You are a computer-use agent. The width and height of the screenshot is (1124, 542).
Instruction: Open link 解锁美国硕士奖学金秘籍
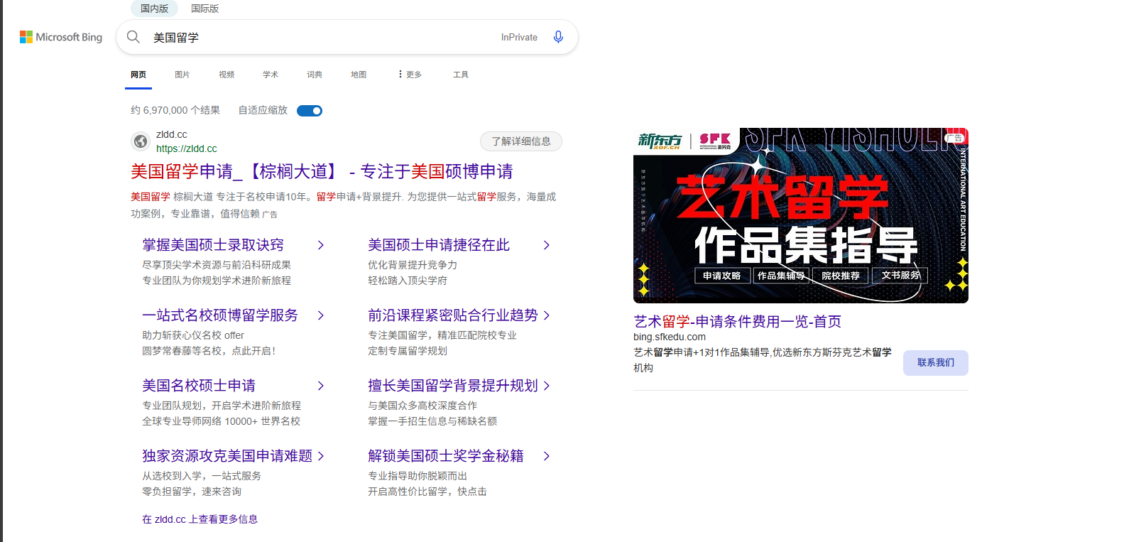pos(446,456)
